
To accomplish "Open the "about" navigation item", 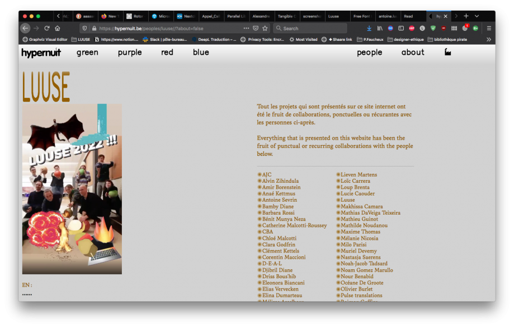I will (x=413, y=53).
